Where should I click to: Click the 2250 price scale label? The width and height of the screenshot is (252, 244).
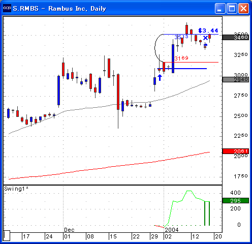[241, 136]
